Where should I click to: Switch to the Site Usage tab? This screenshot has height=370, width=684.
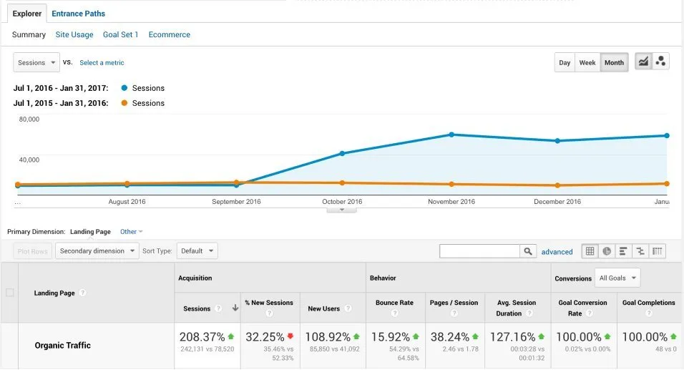pyautogui.click(x=74, y=34)
